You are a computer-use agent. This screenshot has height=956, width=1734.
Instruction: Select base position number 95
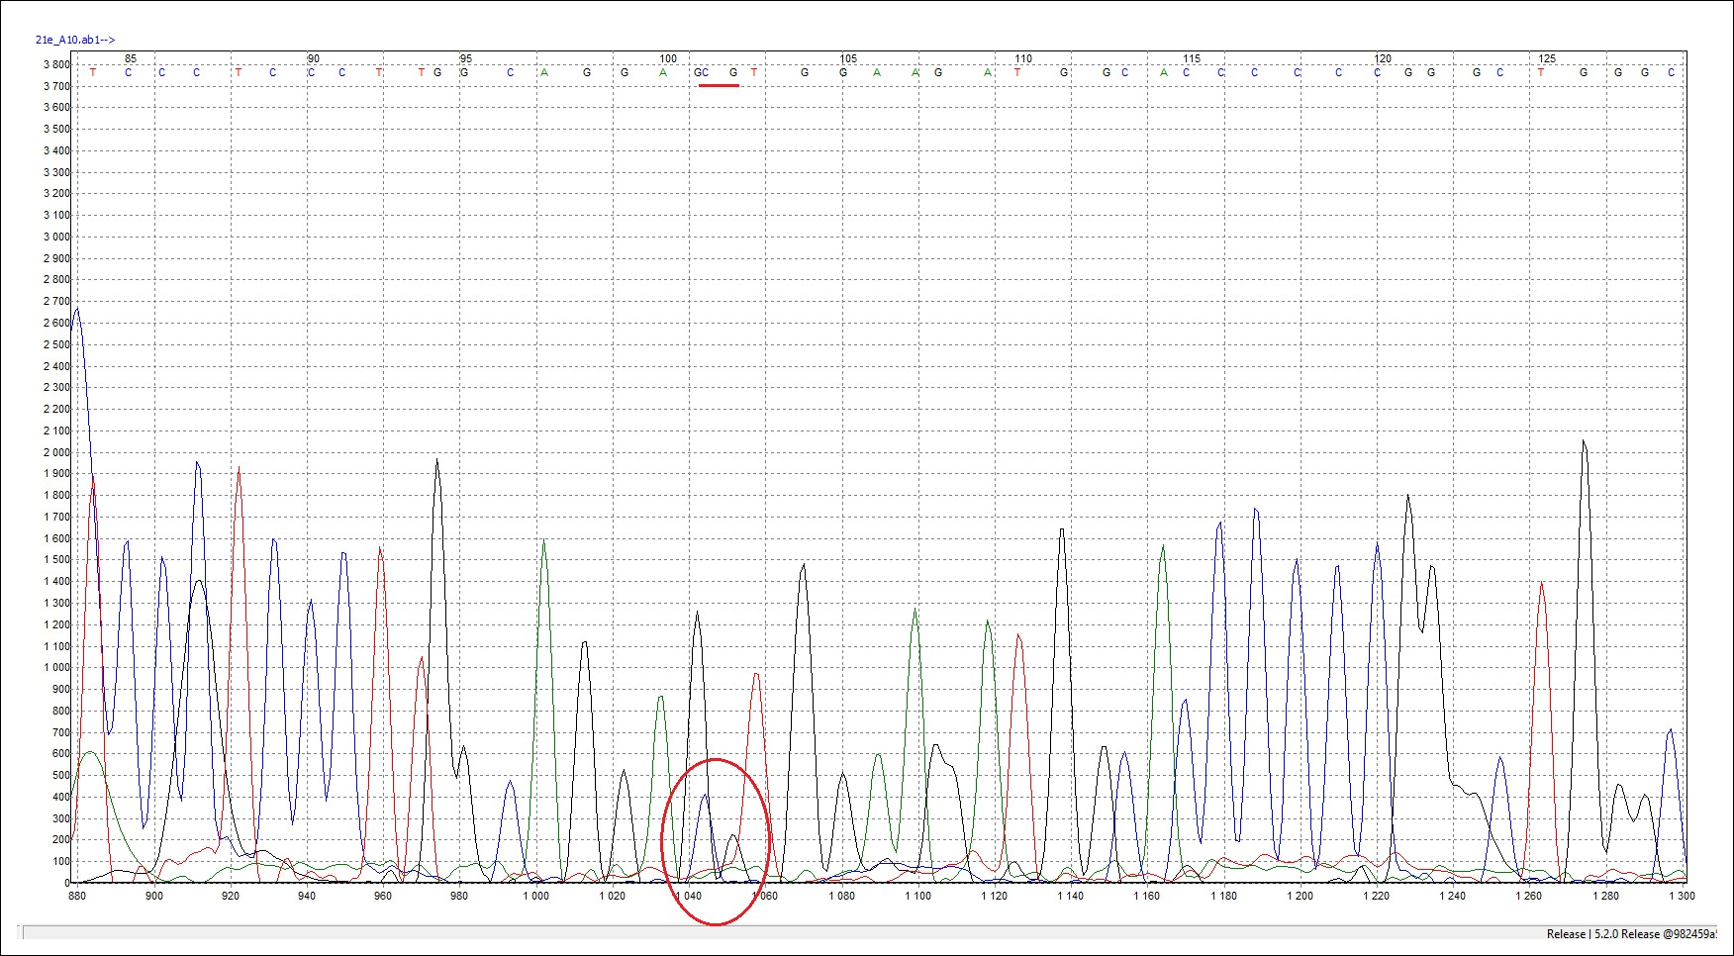tap(466, 59)
